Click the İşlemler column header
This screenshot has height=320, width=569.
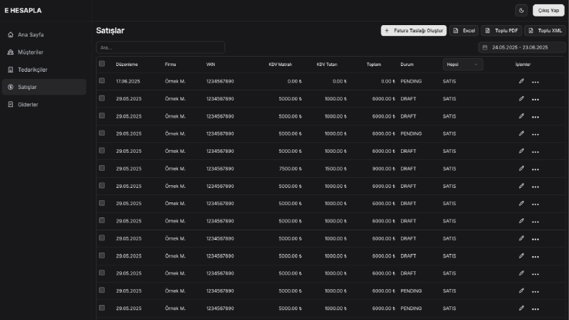(523, 65)
